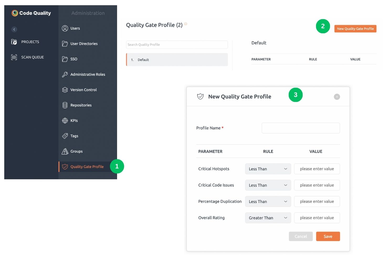Open the Groups menu item
This screenshot has width=389, height=262.
[76, 151]
